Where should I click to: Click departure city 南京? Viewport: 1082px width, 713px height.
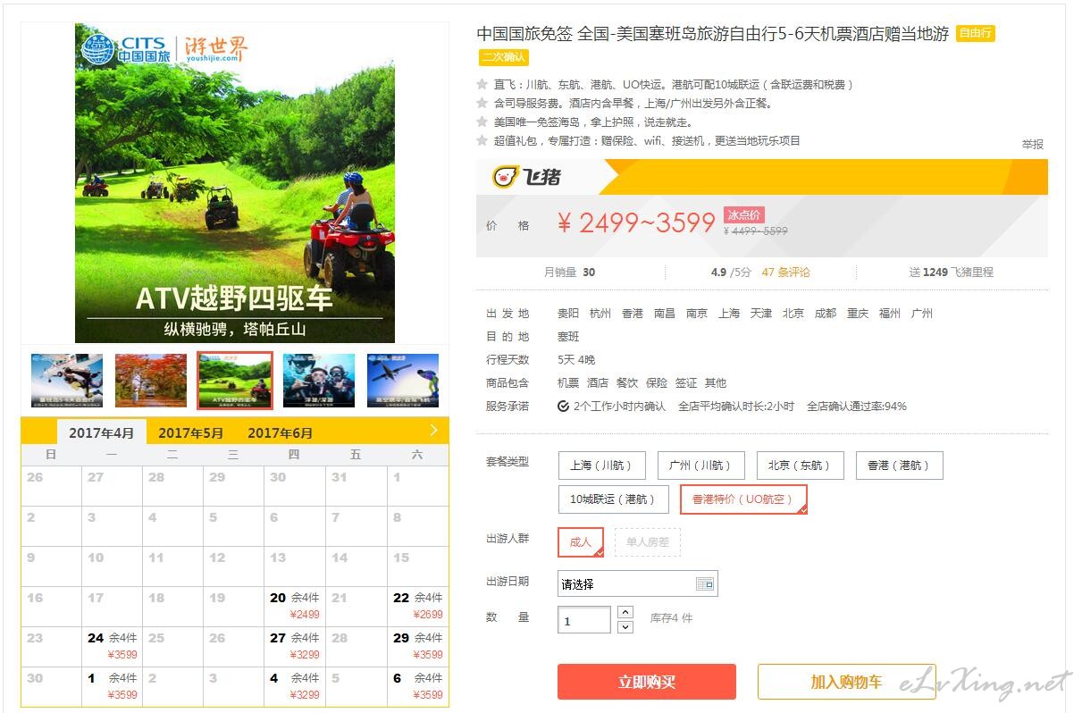pyautogui.click(x=697, y=314)
